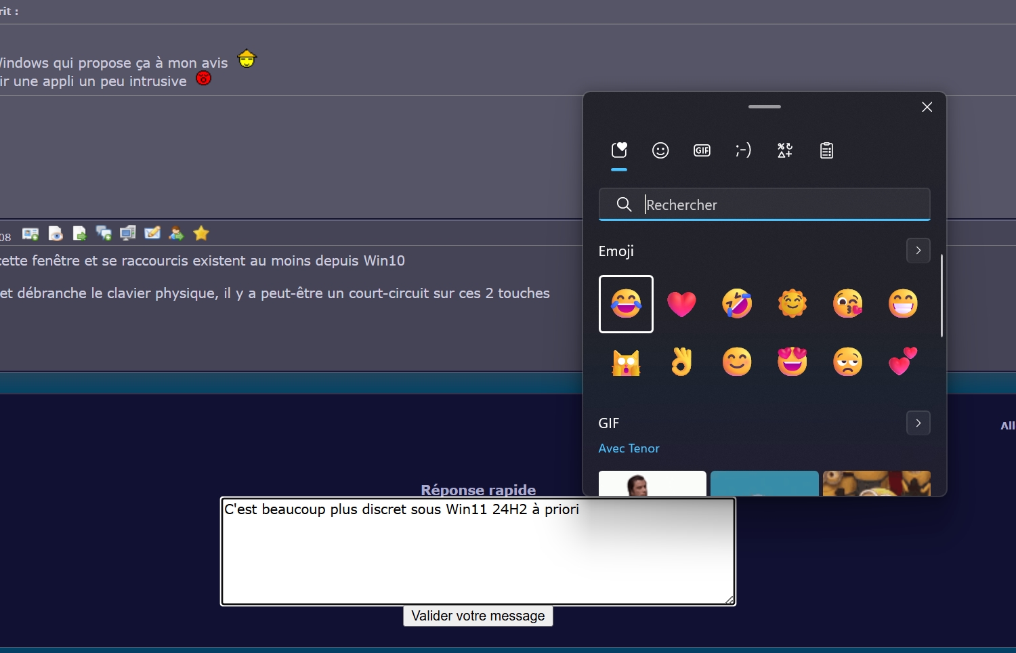The height and width of the screenshot is (653, 1016).
Task: Expand the GIF section with its chevron
Action: (x=918, y=423)
